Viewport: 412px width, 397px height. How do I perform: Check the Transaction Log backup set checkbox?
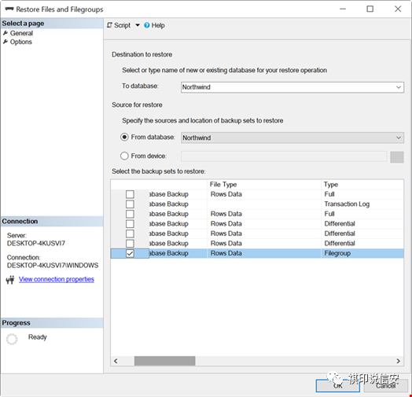[130, 204]
